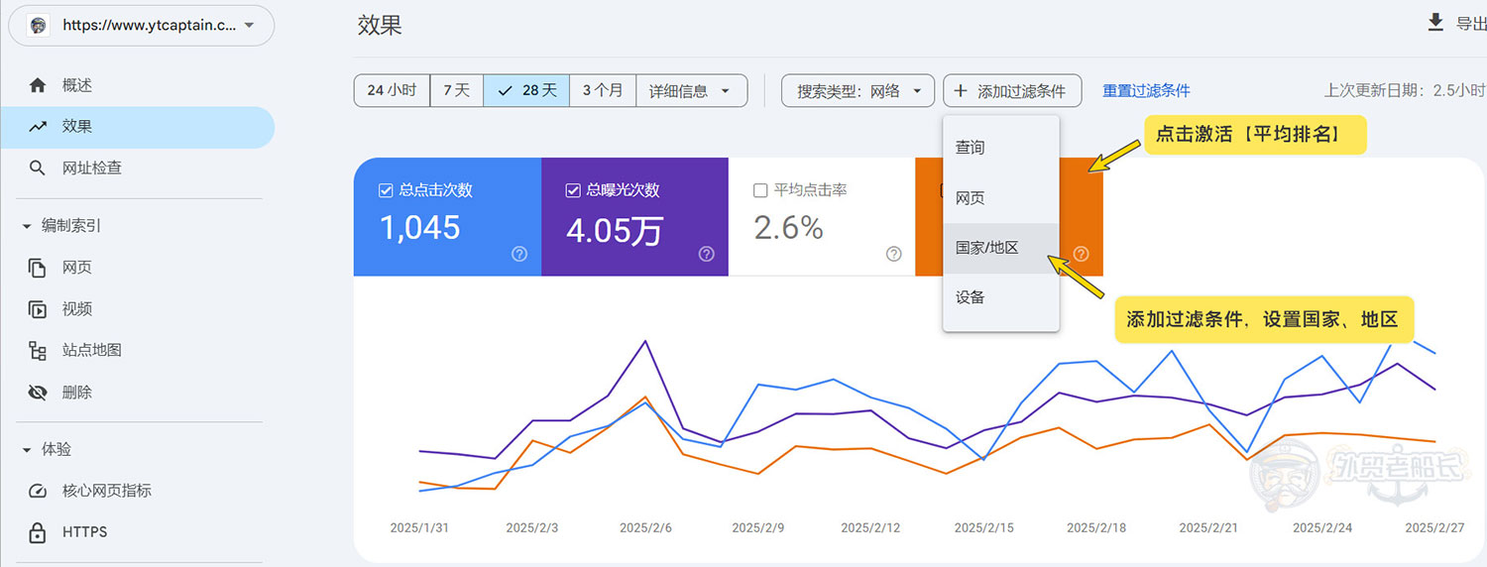Screen dimensions: 1487x567
Task: Open 搜索类型: 网络 dropdown
Action: point(858,90)
